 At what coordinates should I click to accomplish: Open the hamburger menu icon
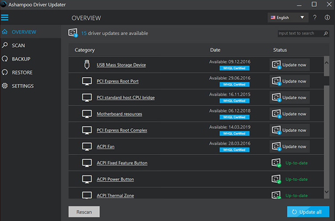(4, 17)
